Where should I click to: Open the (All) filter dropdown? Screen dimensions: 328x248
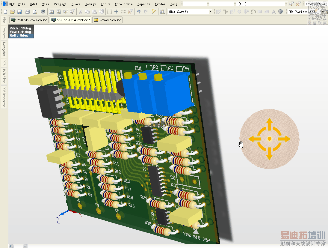286,4
